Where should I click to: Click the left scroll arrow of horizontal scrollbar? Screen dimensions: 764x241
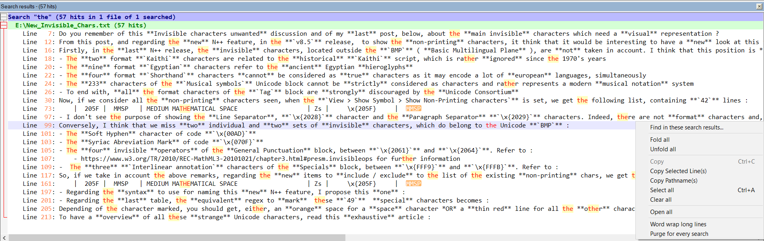point(4,238)
